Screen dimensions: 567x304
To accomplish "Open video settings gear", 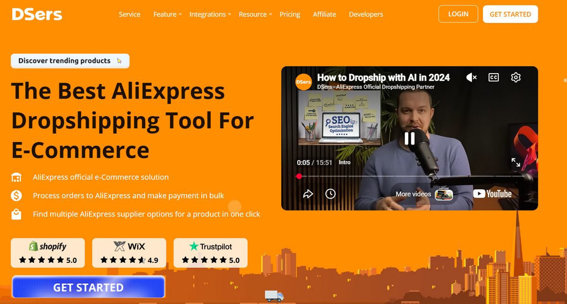I will tap(516, 77).
